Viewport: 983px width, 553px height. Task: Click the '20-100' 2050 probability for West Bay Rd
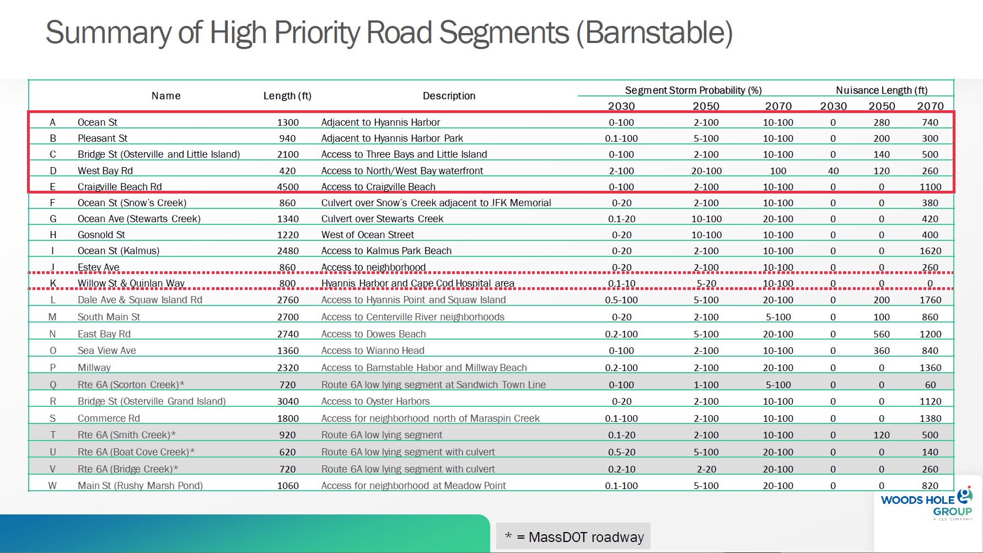[x=706, y=171]
